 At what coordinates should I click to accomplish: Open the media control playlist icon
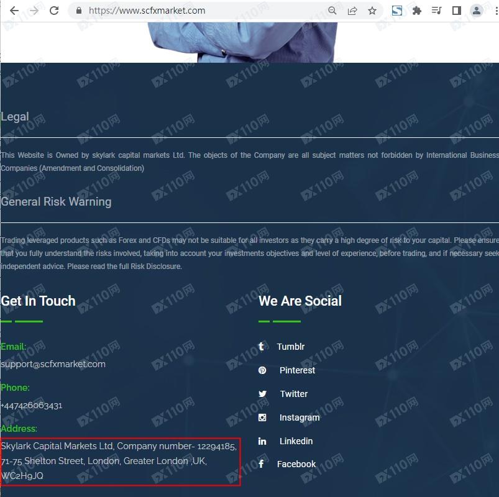tap(437, 11)
